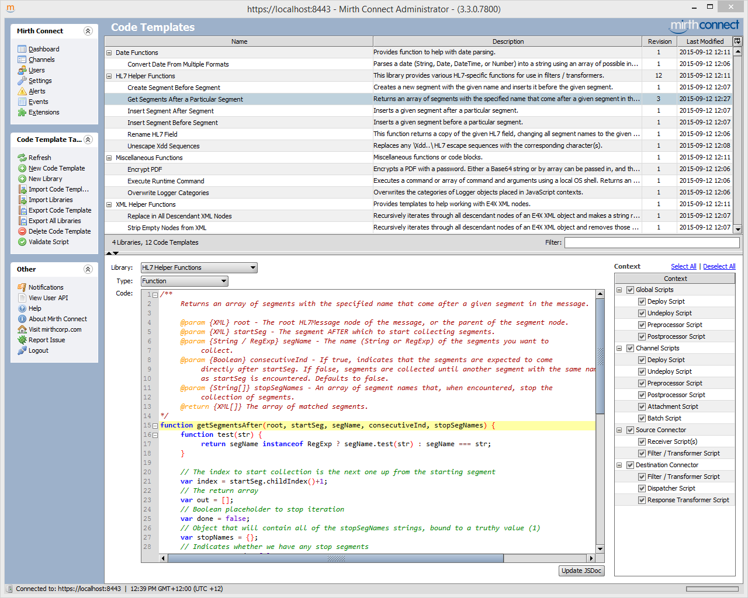Click the Logout icon
The width and height of the screenshot is (748, 598).
[x=22, y=350]
